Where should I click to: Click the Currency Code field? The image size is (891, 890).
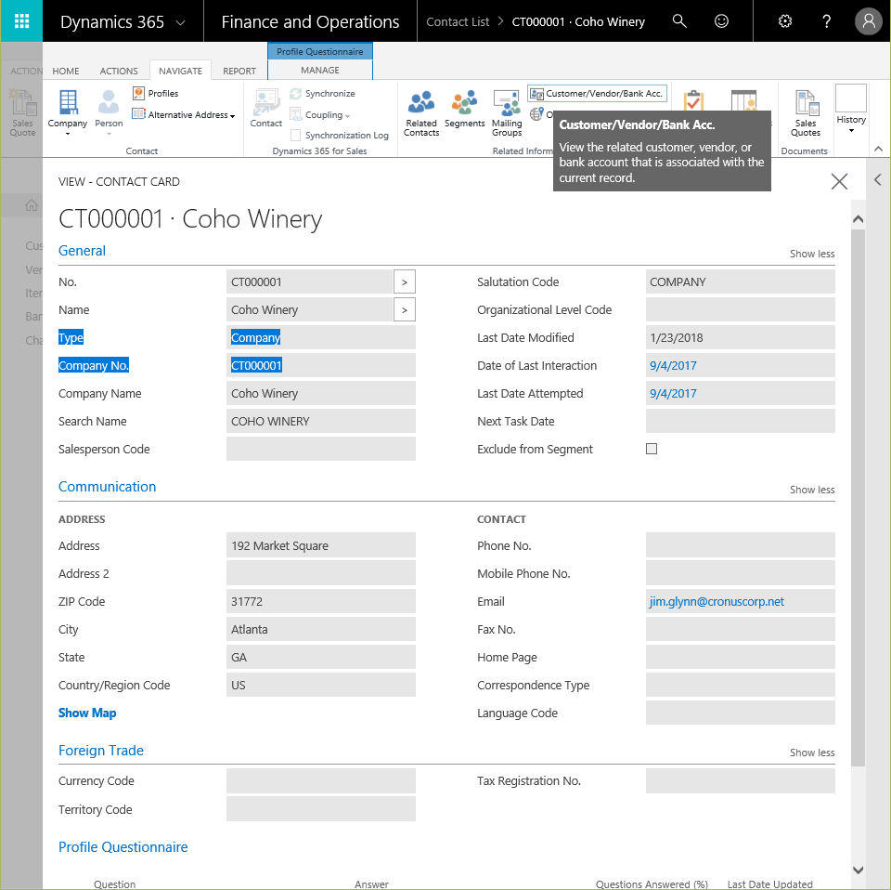point(320,780)
